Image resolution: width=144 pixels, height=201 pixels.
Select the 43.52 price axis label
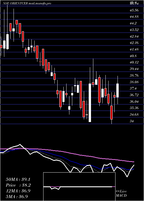[134, 30]
